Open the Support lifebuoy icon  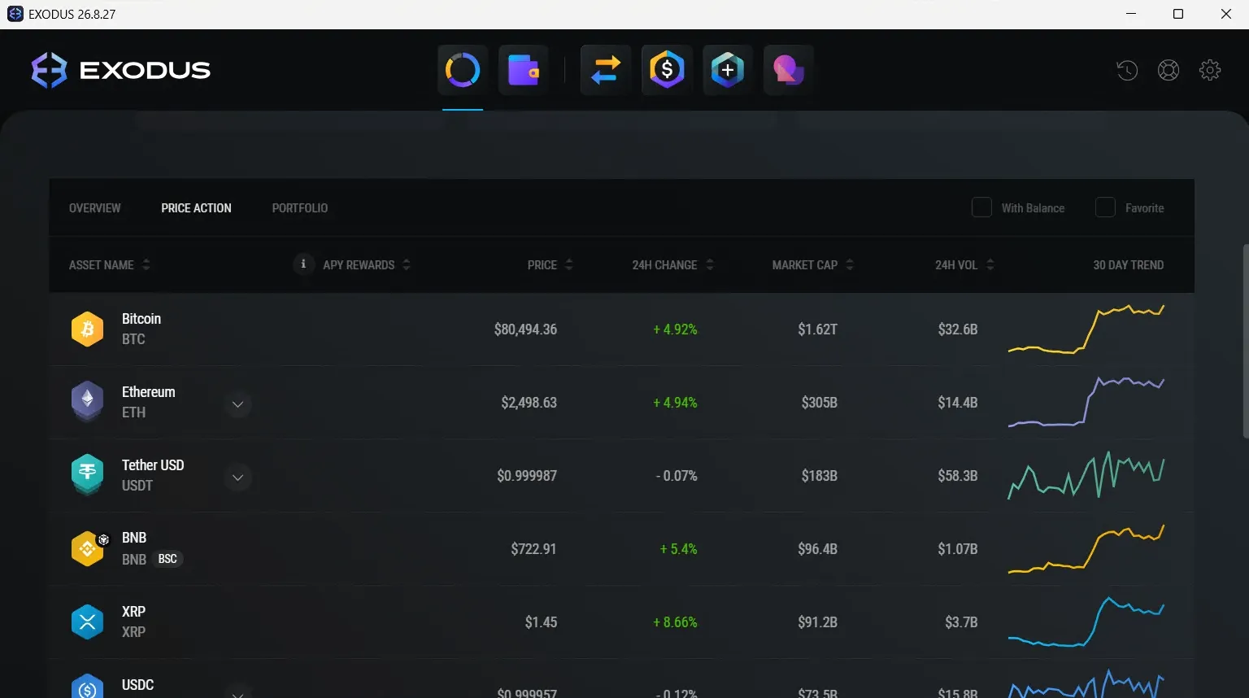tap(1168, 71)
